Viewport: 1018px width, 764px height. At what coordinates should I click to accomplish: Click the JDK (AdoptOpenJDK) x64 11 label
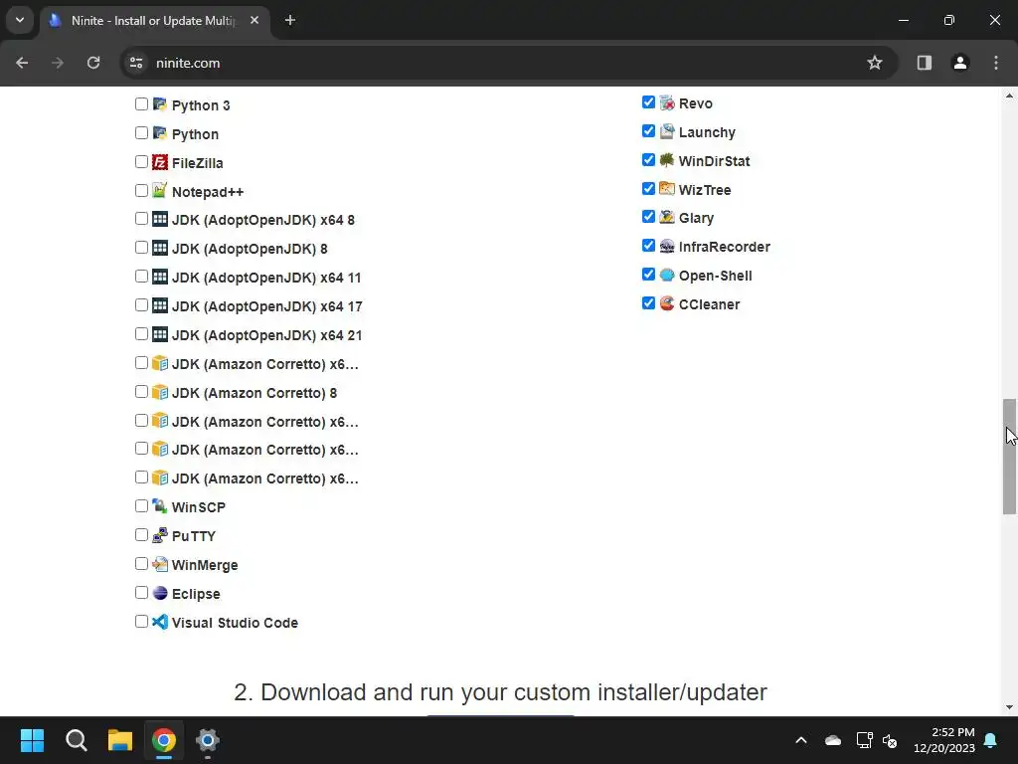click(x=266, y=278)
